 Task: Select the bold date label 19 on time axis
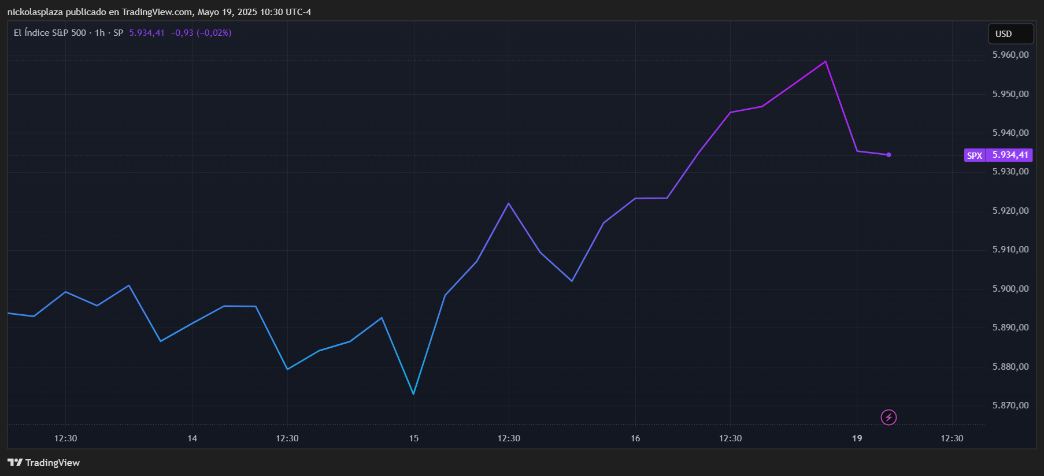(857, 438)
